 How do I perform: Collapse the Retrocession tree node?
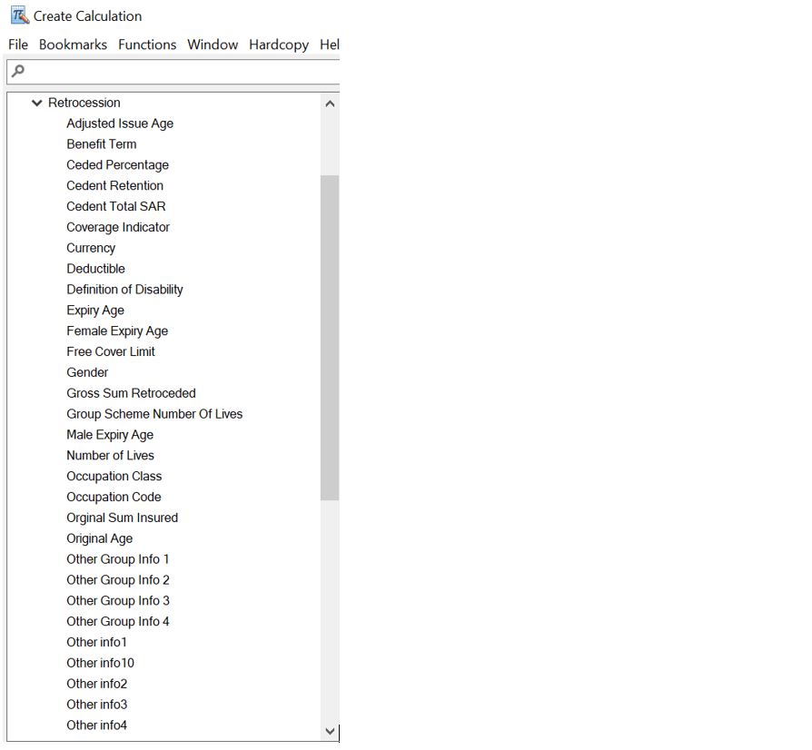37,104
